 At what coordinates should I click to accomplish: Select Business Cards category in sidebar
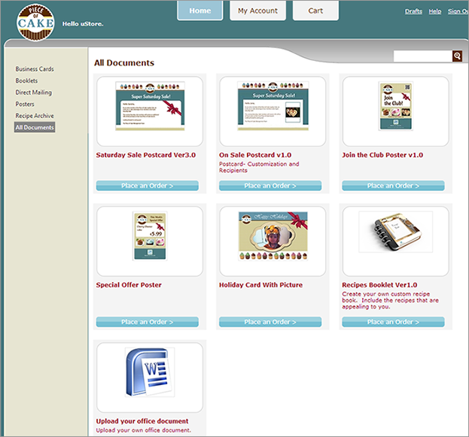35,69
